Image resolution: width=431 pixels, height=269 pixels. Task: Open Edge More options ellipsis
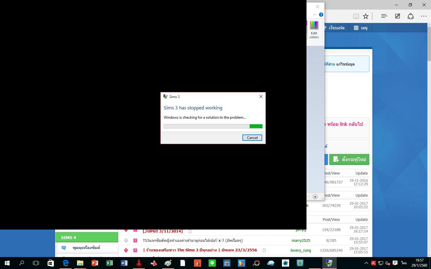pyautogui.click(x=424, y=16)
